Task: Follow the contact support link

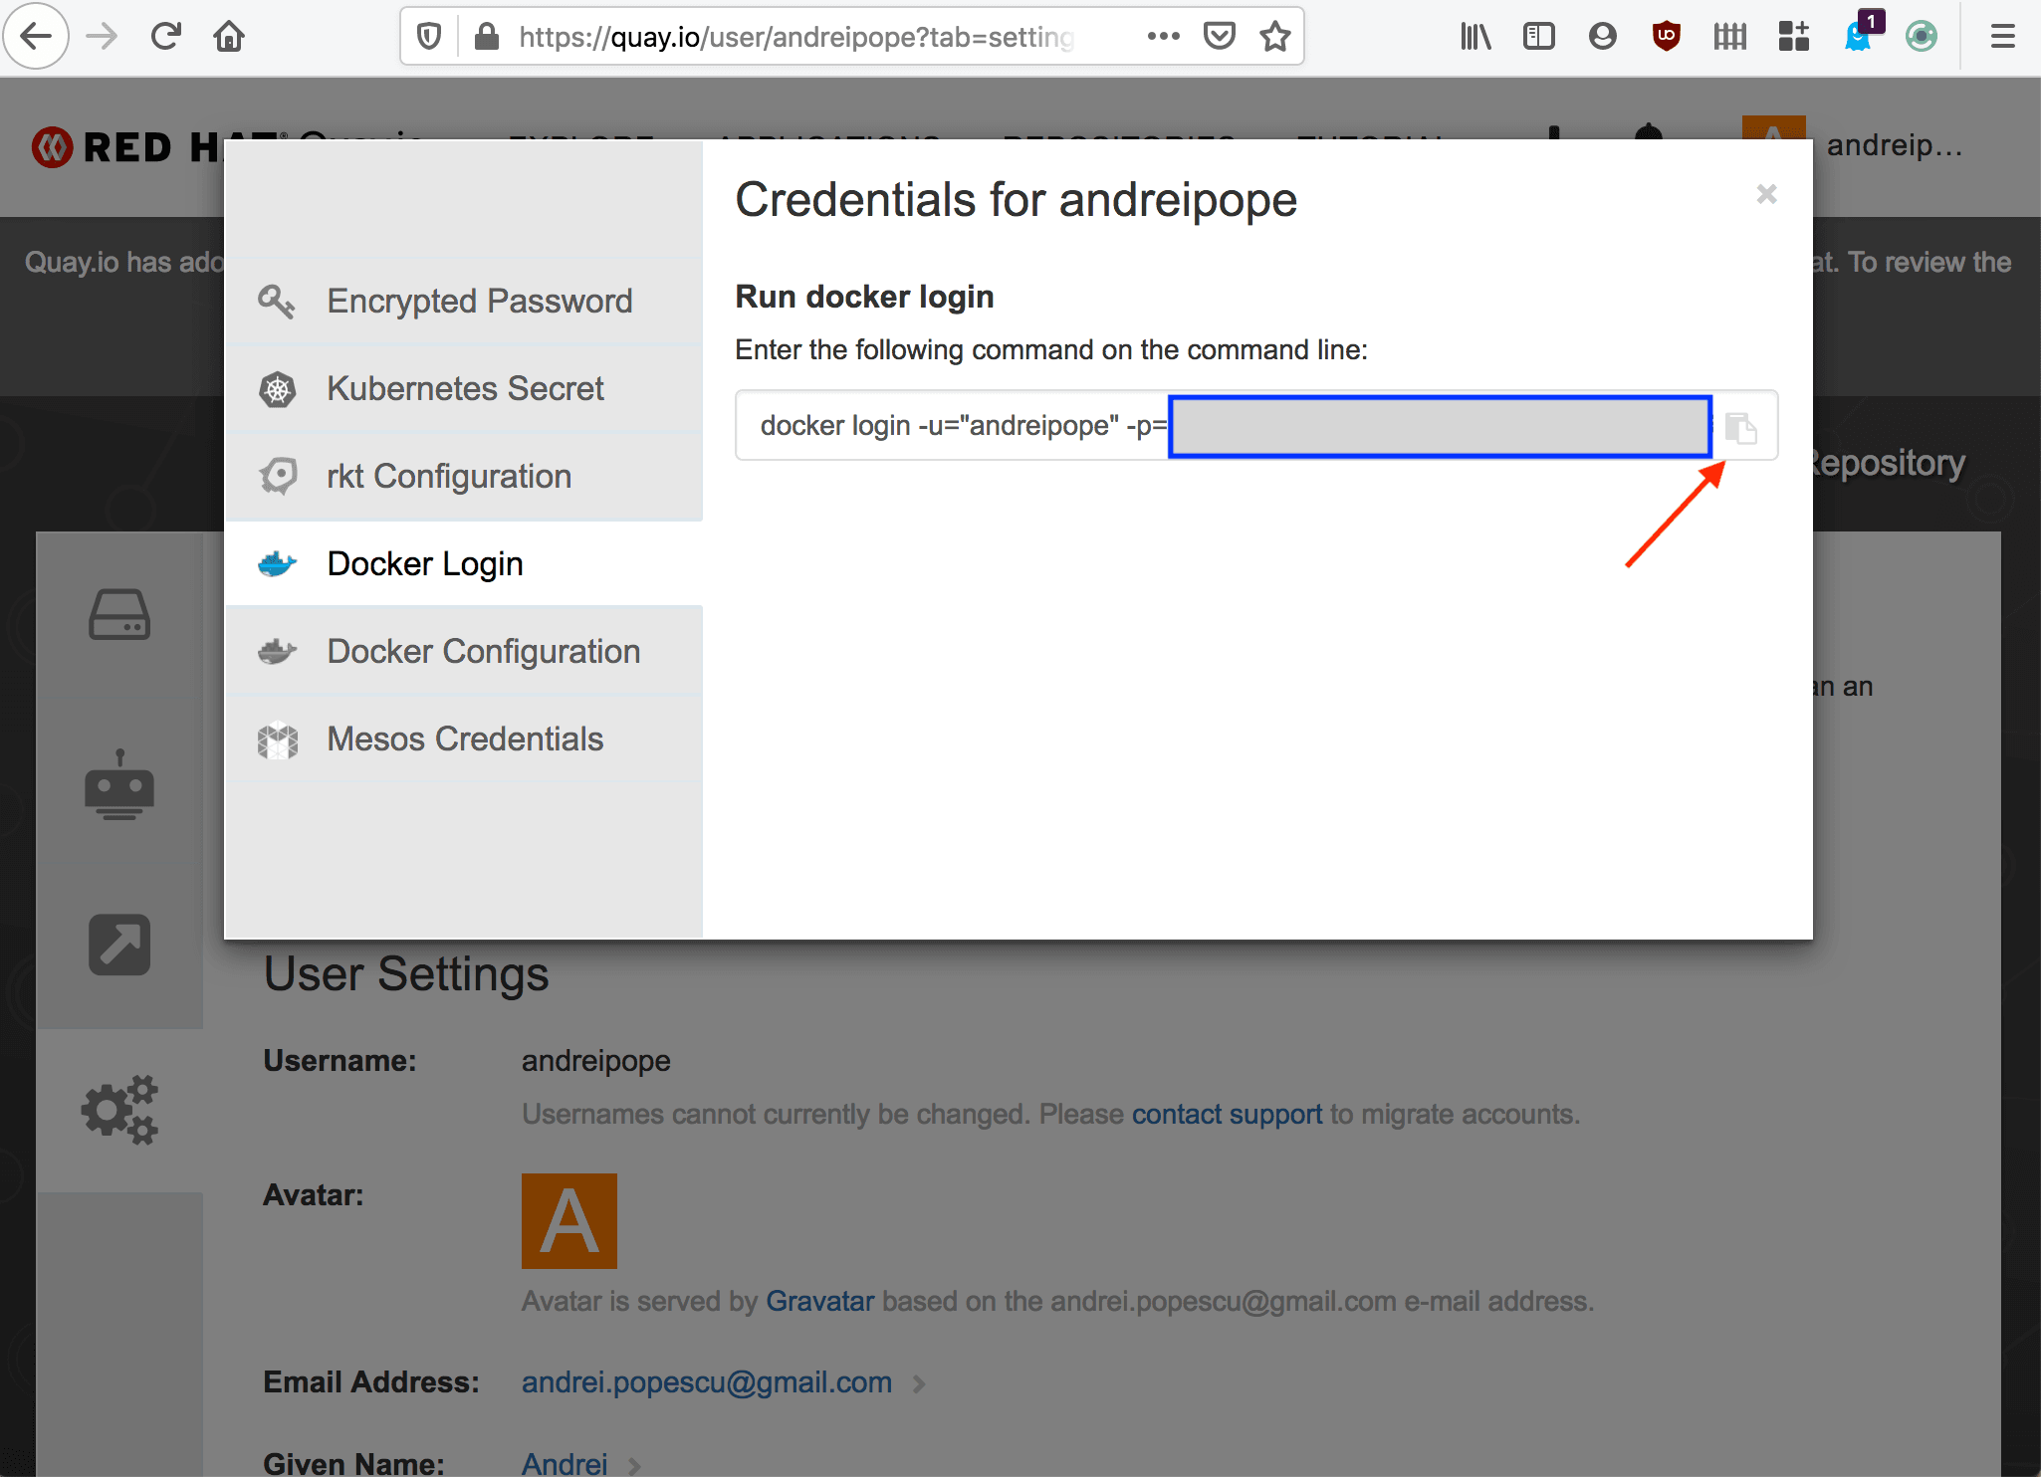Action: point(1227,1114)
